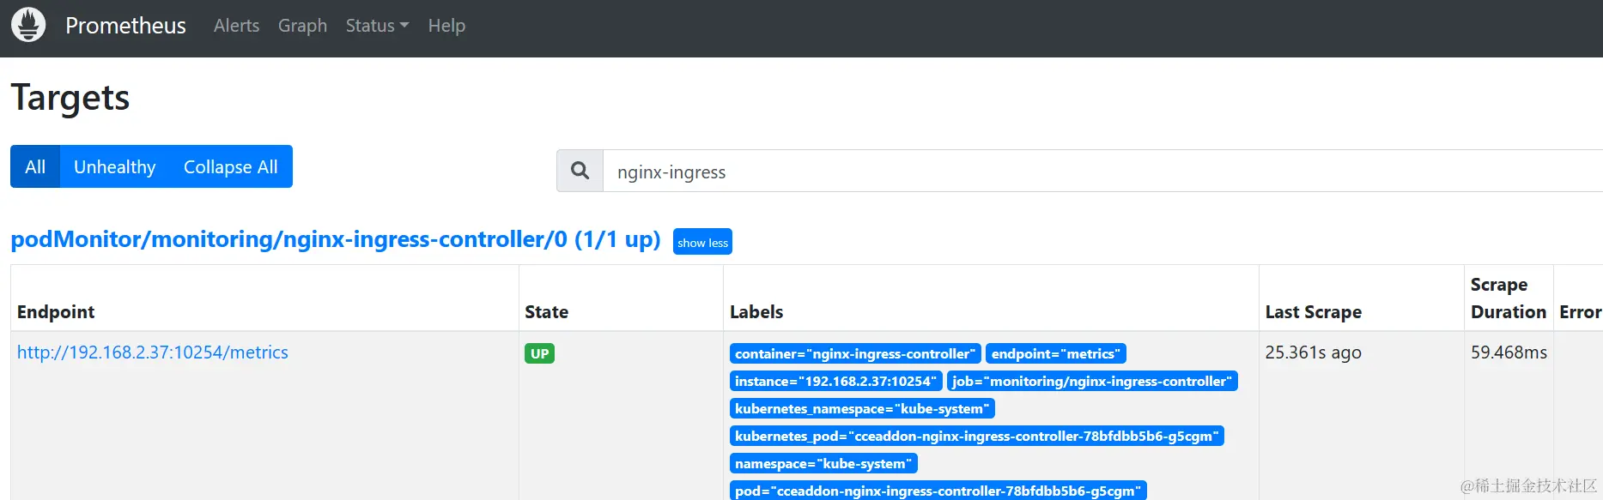The height and width of the screenshot is (500, 1603).
Task: Open the podMonitor nginx-ingress-controller pool heading
Action: click(336, 239)
